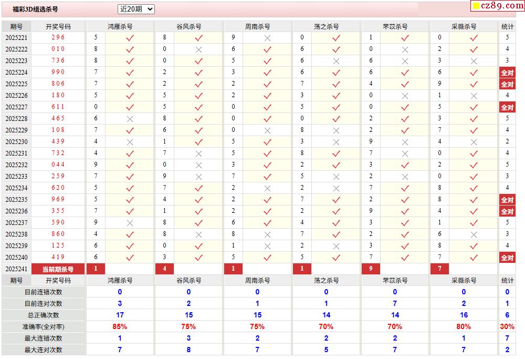Click the X mark for 采薇杀号 in row 2025223
This screenshot has height=359, width=525.
[x=474, y=61]
